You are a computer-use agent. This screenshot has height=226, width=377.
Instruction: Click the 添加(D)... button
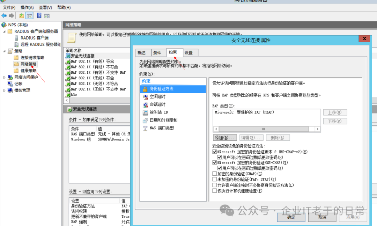(x=225, y=138)
